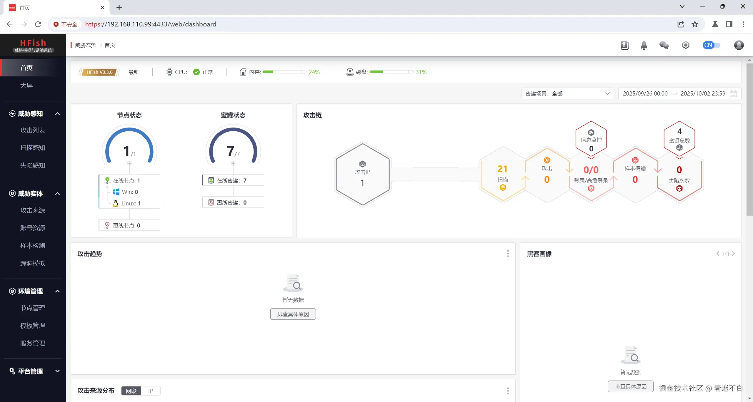Click the hexagon shield icon in header

pyautogui.click(x=686, y=45)
